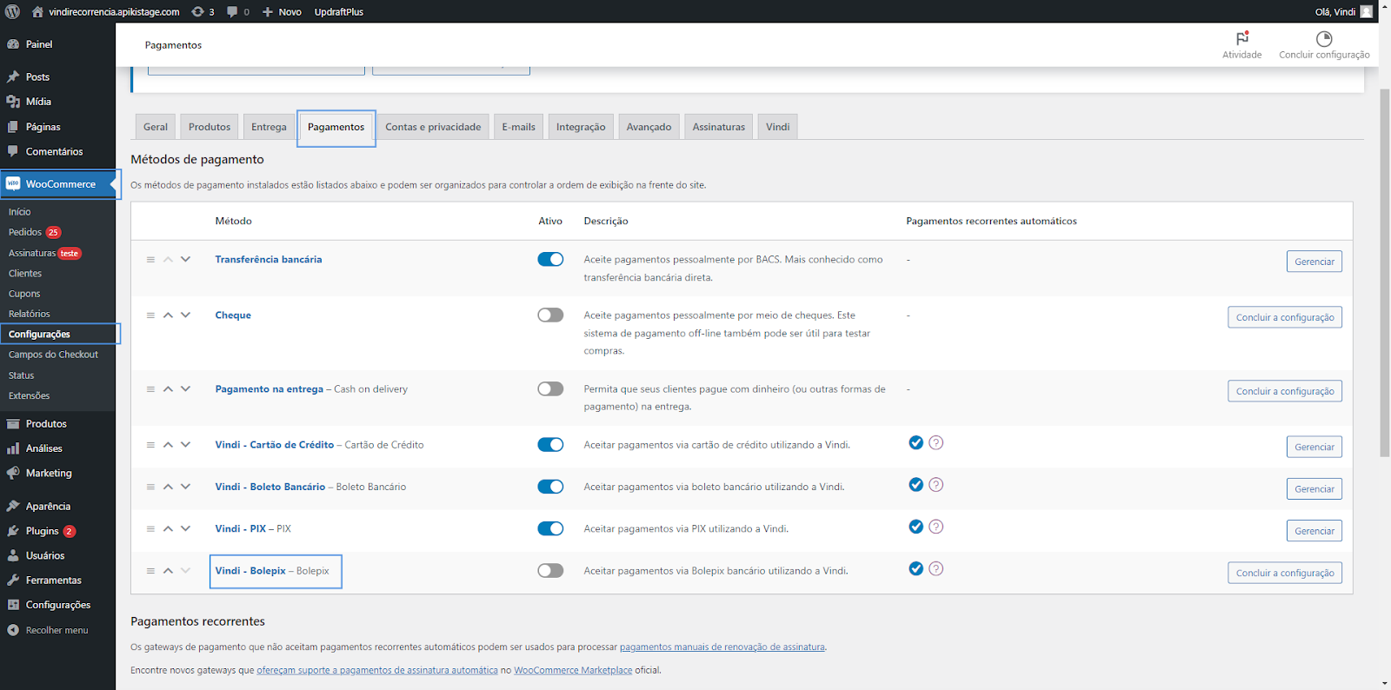The width and height of the screenshot is (1391, 690).
Task: Click help icon in Vindi Cartão de Crédito row
Action: click(x=935, y=443)
